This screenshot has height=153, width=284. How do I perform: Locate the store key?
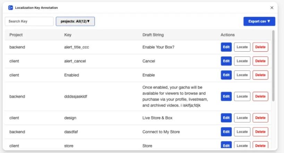242,145
